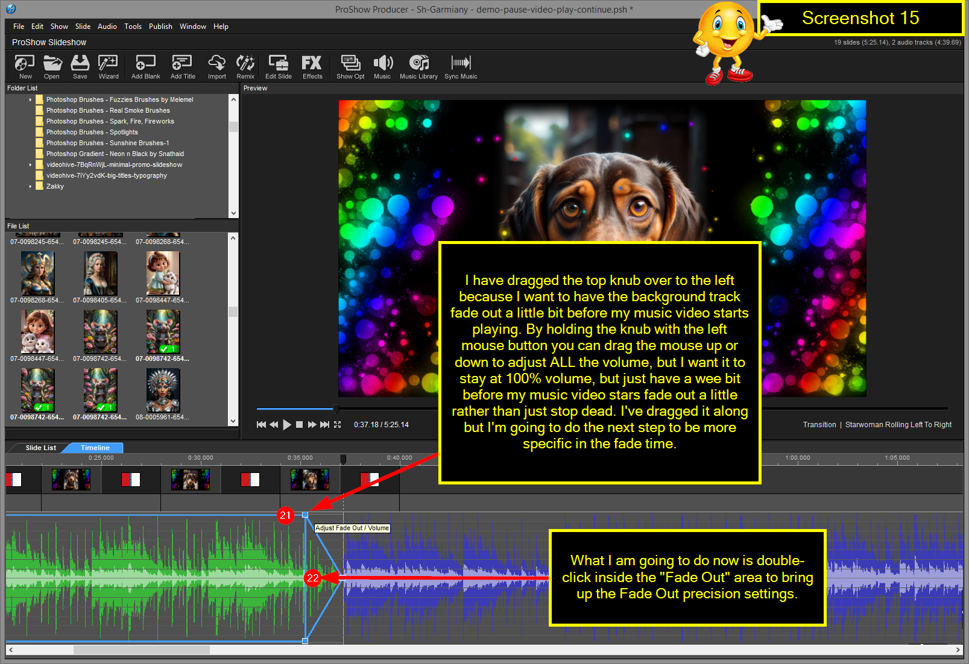The height and width of the screenshot is (664, 969).
Task: Select the videohive big-titles-typography folder
Action: tap(107, 175)
